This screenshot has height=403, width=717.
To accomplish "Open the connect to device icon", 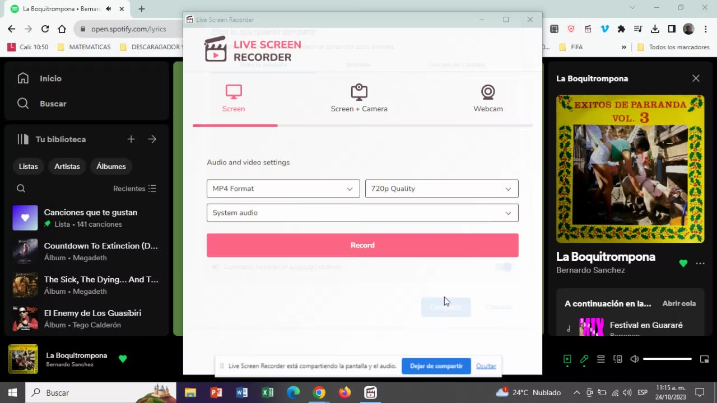I will click(x=618, y=359).
